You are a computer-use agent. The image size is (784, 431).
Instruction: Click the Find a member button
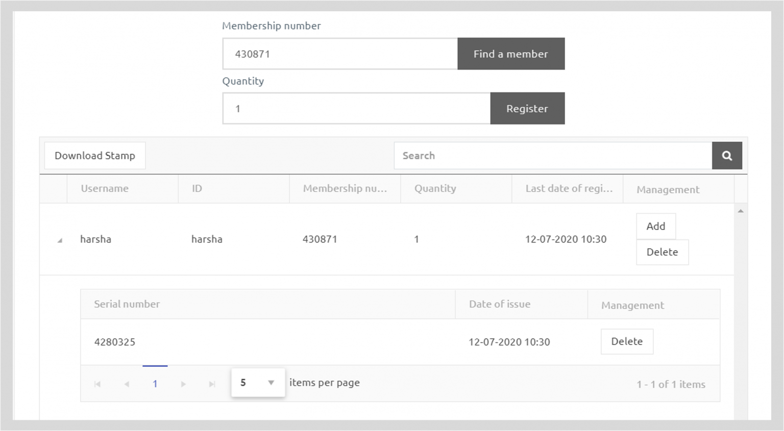point(510,54)
